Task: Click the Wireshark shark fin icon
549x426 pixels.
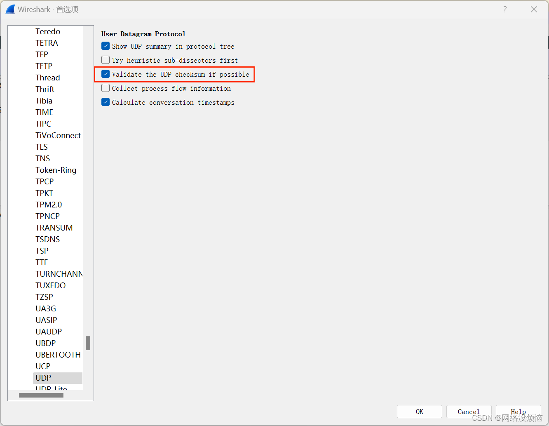Action: click(10, 9)
